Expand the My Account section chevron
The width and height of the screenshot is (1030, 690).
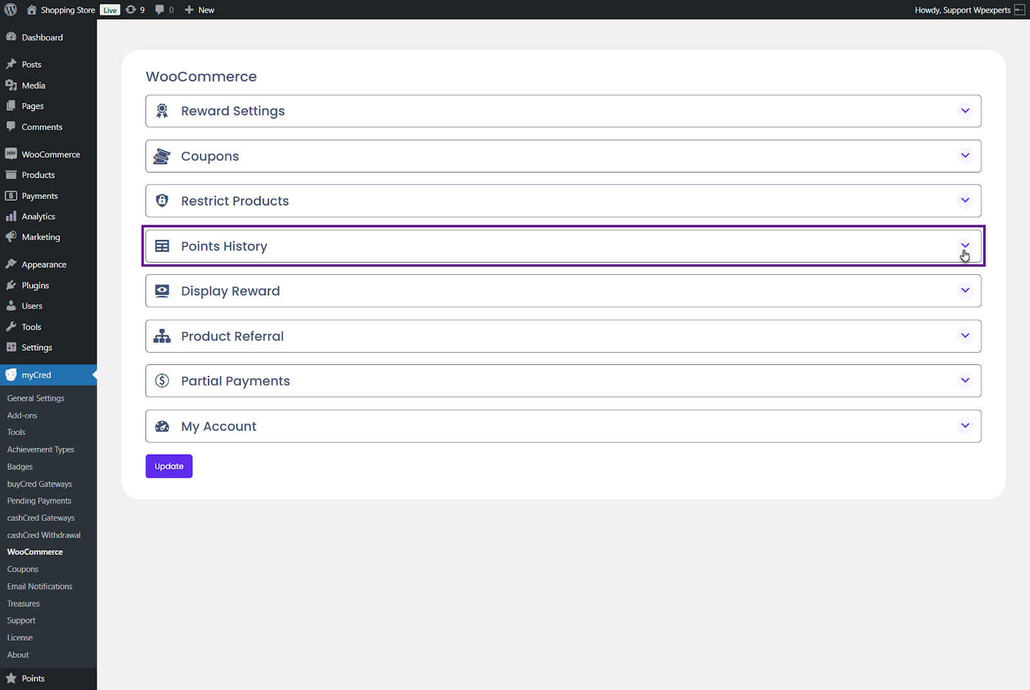click(965, 425)
